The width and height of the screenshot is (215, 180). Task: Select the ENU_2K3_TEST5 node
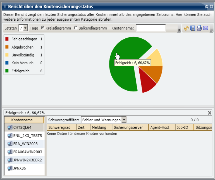click(27, 136)
